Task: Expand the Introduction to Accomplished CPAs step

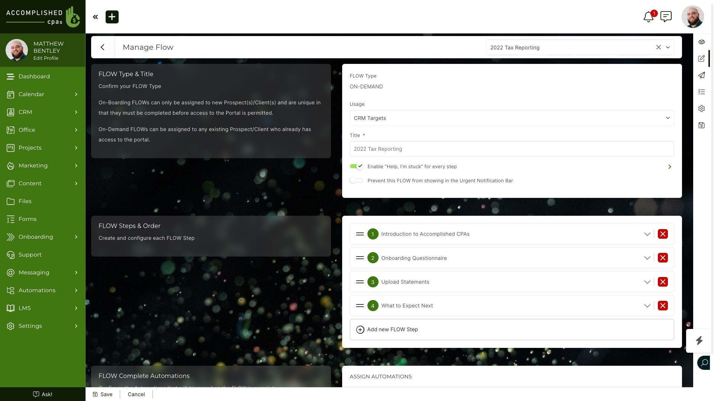Action: (x=647, y=234)
